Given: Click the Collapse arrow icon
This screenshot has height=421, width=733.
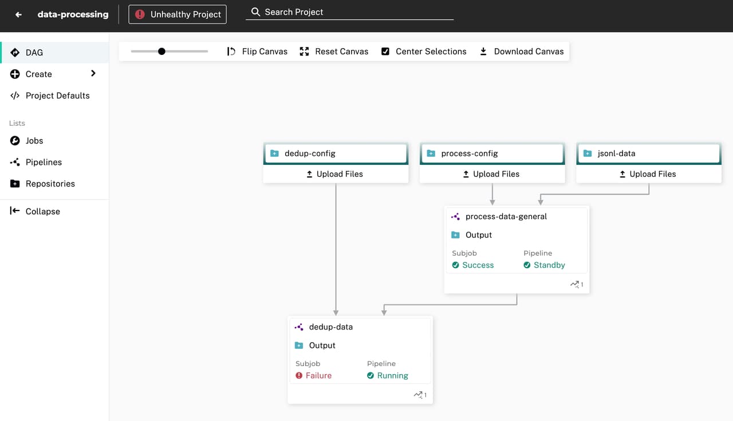Looking at the screenshot, I should point(15,211).
